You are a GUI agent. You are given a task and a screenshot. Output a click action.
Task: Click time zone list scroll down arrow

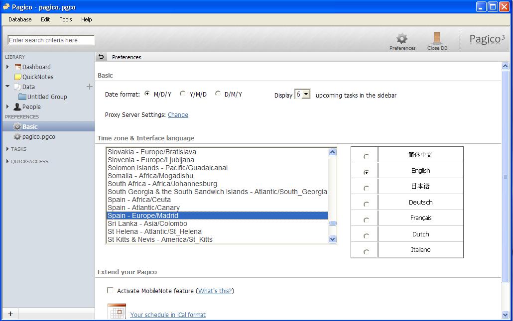(x=332, y=239)
